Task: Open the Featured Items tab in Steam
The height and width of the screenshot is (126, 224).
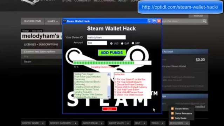Action: (x=33, y=21)
